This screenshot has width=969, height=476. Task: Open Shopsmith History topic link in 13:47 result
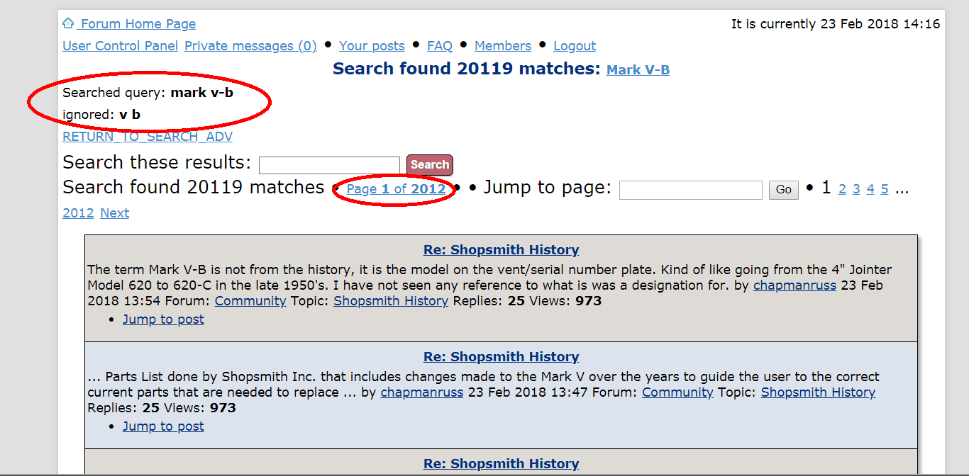point(818,392)
